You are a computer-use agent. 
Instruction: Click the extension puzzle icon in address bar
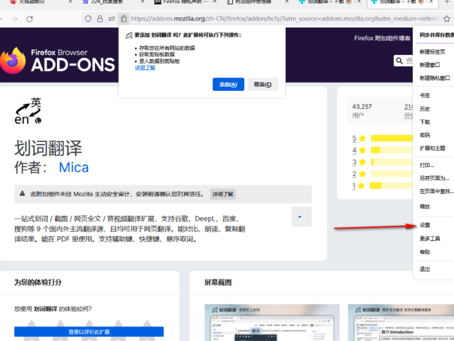124,19
